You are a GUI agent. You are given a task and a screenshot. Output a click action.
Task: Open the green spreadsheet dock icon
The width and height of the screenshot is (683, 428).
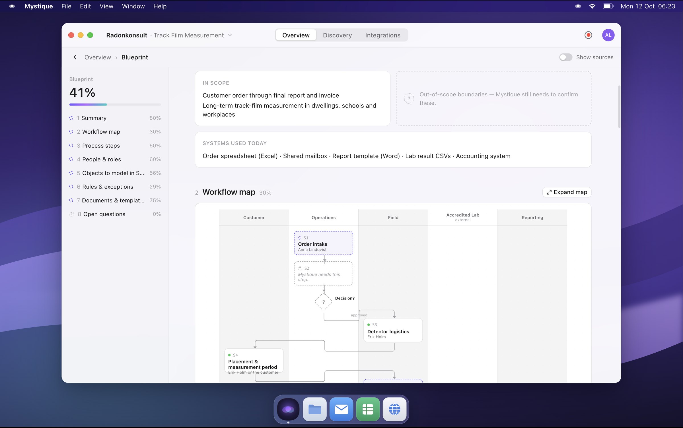pos(368,409)
